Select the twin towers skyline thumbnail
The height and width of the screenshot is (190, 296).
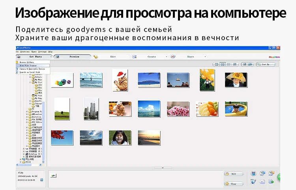[x=91, y=109]
